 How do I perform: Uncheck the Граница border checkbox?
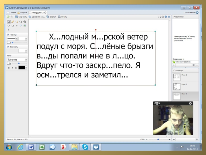8,35
